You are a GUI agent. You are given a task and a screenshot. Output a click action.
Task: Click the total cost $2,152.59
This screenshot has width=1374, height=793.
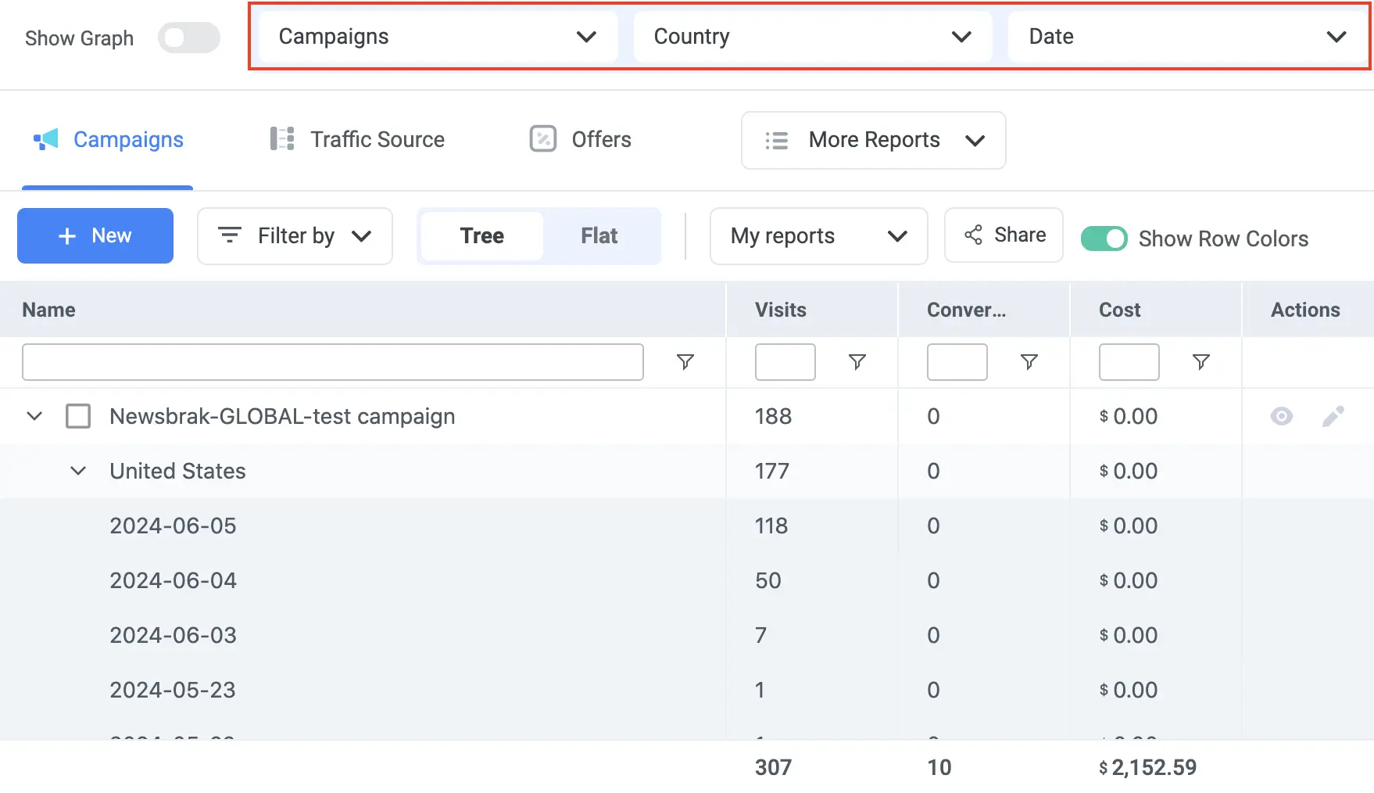click(1147, 767)
